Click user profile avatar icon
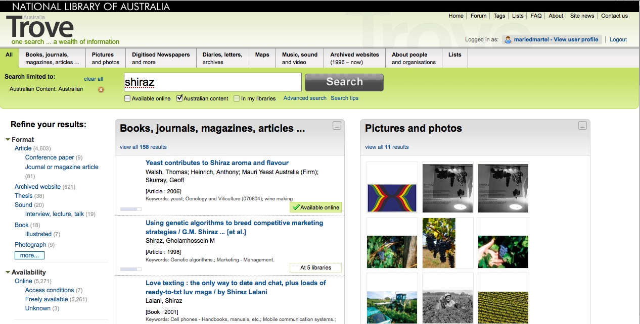640x324 pixels. pyautogui.click(x=508, y=40)
